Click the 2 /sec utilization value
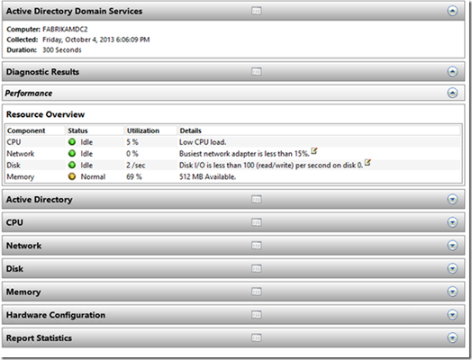 pos(136,165)
